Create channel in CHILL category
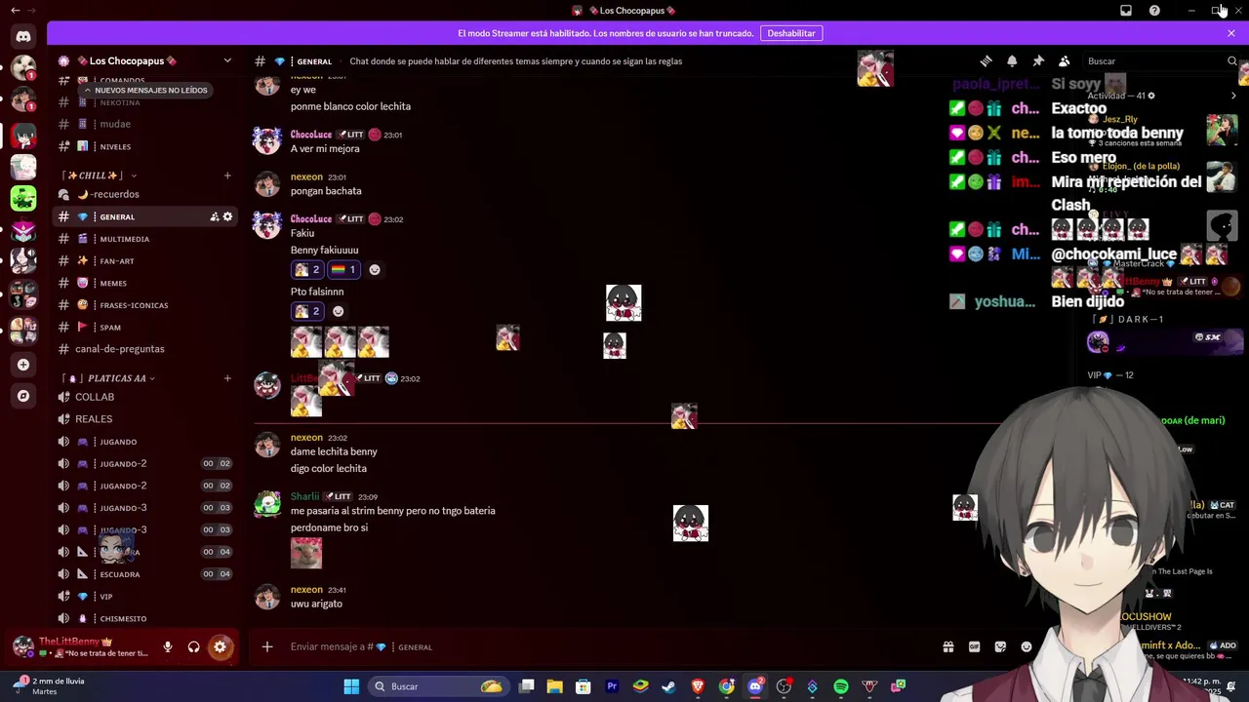The image size is (1249, 702). click(227, 175)
